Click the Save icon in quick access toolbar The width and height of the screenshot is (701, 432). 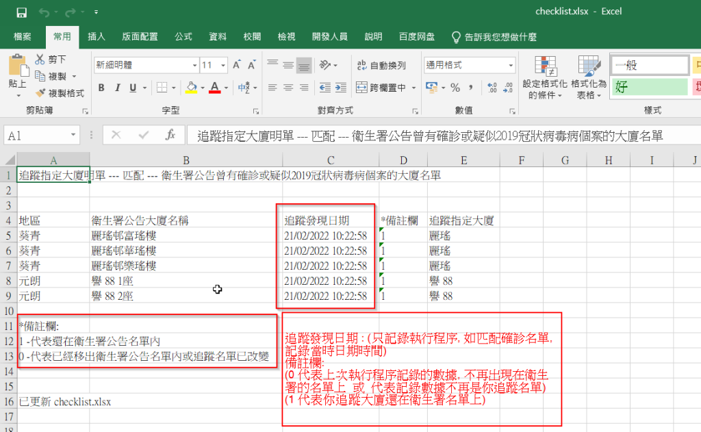tap(21, 12)
